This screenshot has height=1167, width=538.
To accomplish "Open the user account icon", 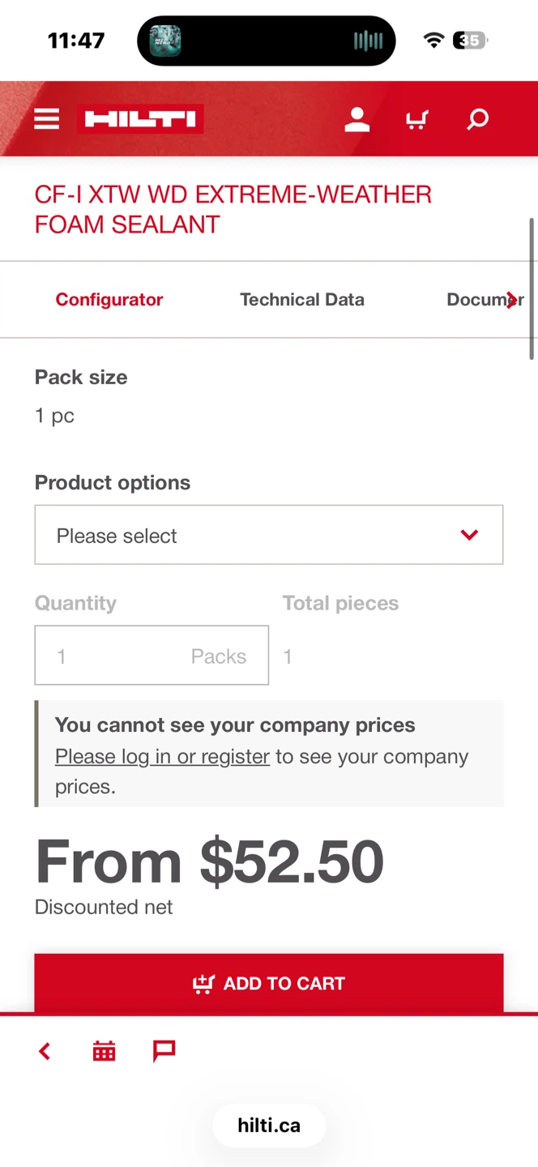I will (x=357, y=120).
